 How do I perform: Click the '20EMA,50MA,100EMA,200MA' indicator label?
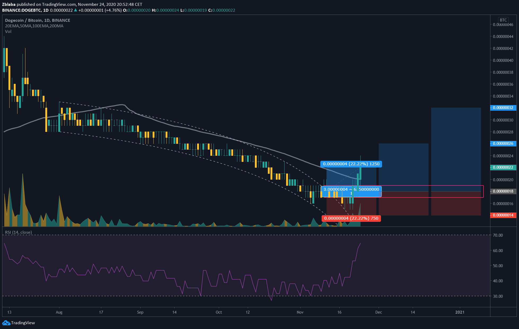[34, 26]
